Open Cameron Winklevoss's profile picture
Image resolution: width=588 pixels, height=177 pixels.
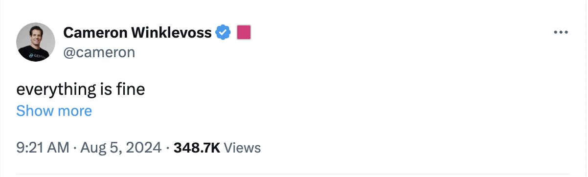[36, 42]
